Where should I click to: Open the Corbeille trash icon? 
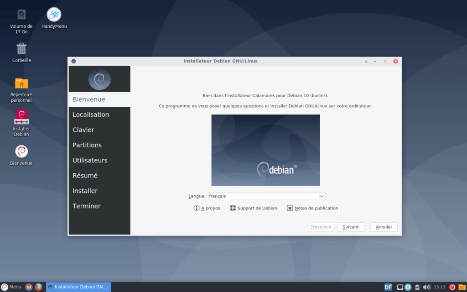click(21, 48)
